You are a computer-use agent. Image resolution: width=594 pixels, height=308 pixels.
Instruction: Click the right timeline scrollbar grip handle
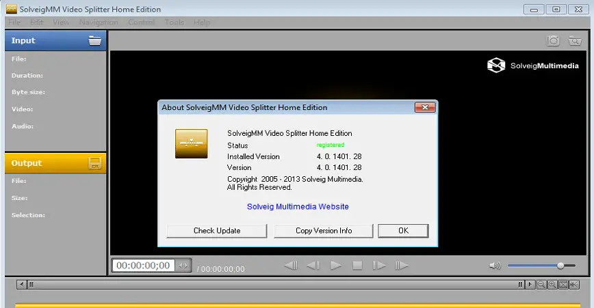point(520,285)
